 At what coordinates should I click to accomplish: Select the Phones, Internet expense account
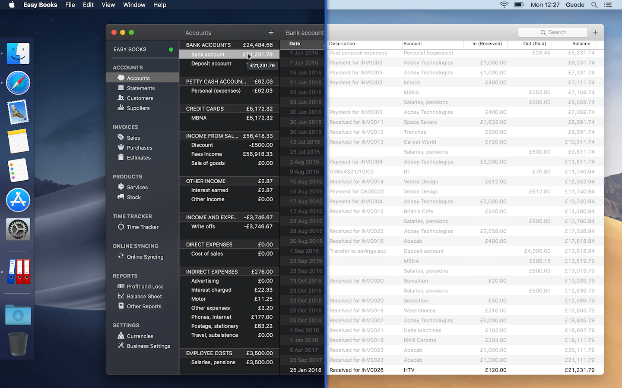pos(229,317)
